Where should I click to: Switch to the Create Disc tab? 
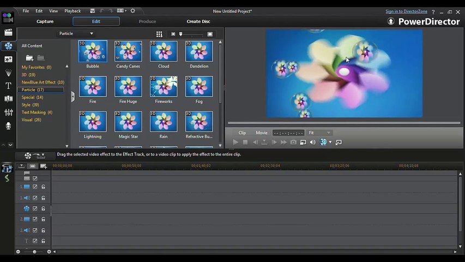[x=198, y=21]
